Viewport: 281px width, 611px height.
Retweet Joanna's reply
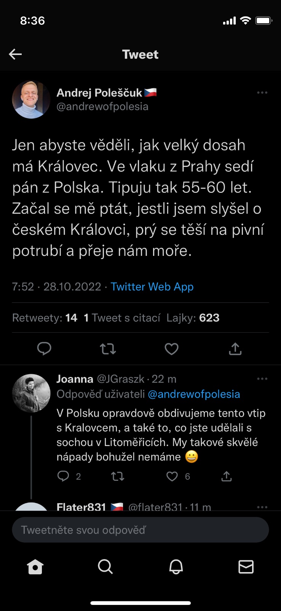[118, 476]
